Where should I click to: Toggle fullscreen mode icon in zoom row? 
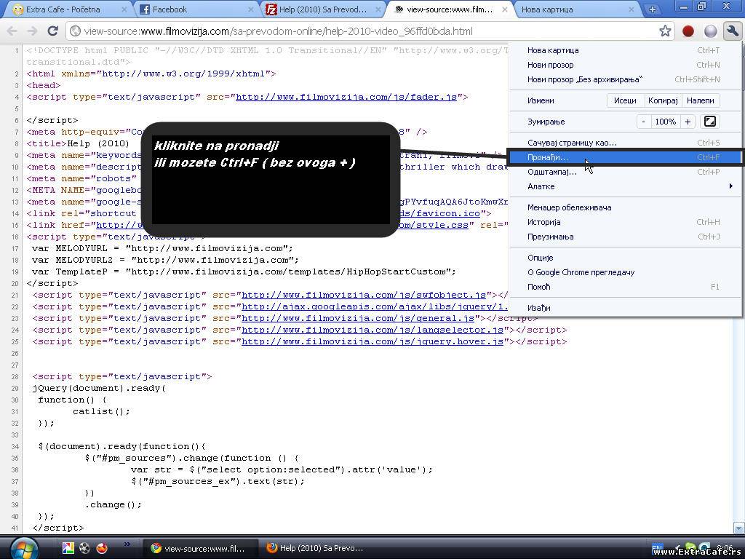(x=710, y=122)
